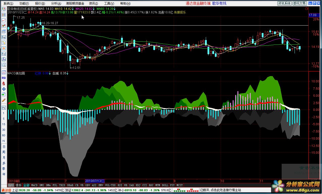This screenshot has height=194, width=322.
Task: Select the 30-minute period
Action: point(4,130)
